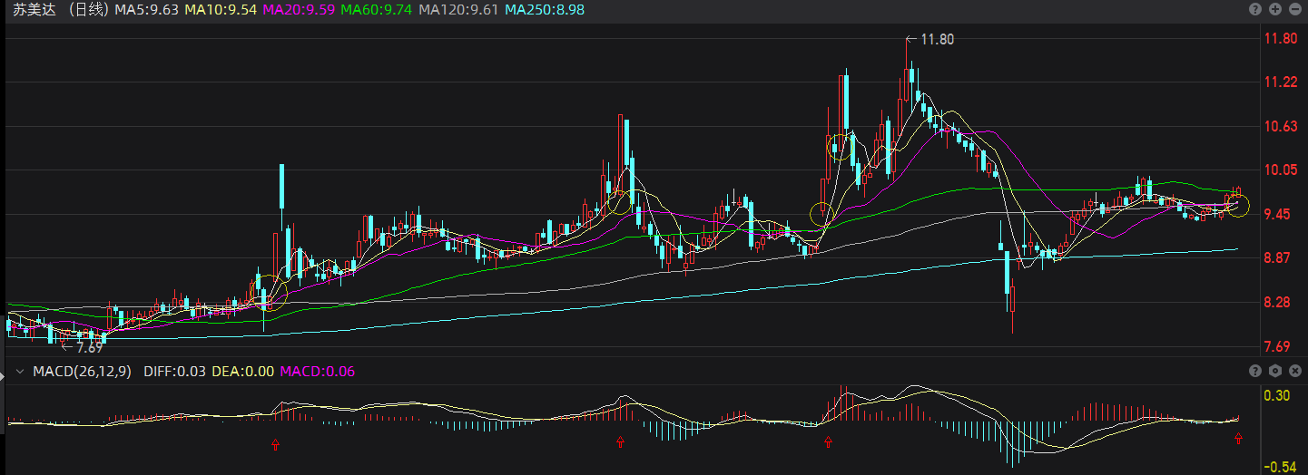The width and height of the screenshot is (1308, 475).
Task: Click the minus icon to zoom out chart
Action: point(1293,9)
